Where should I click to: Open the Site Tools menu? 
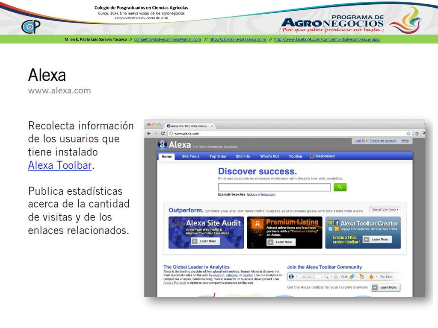point(191,156)
